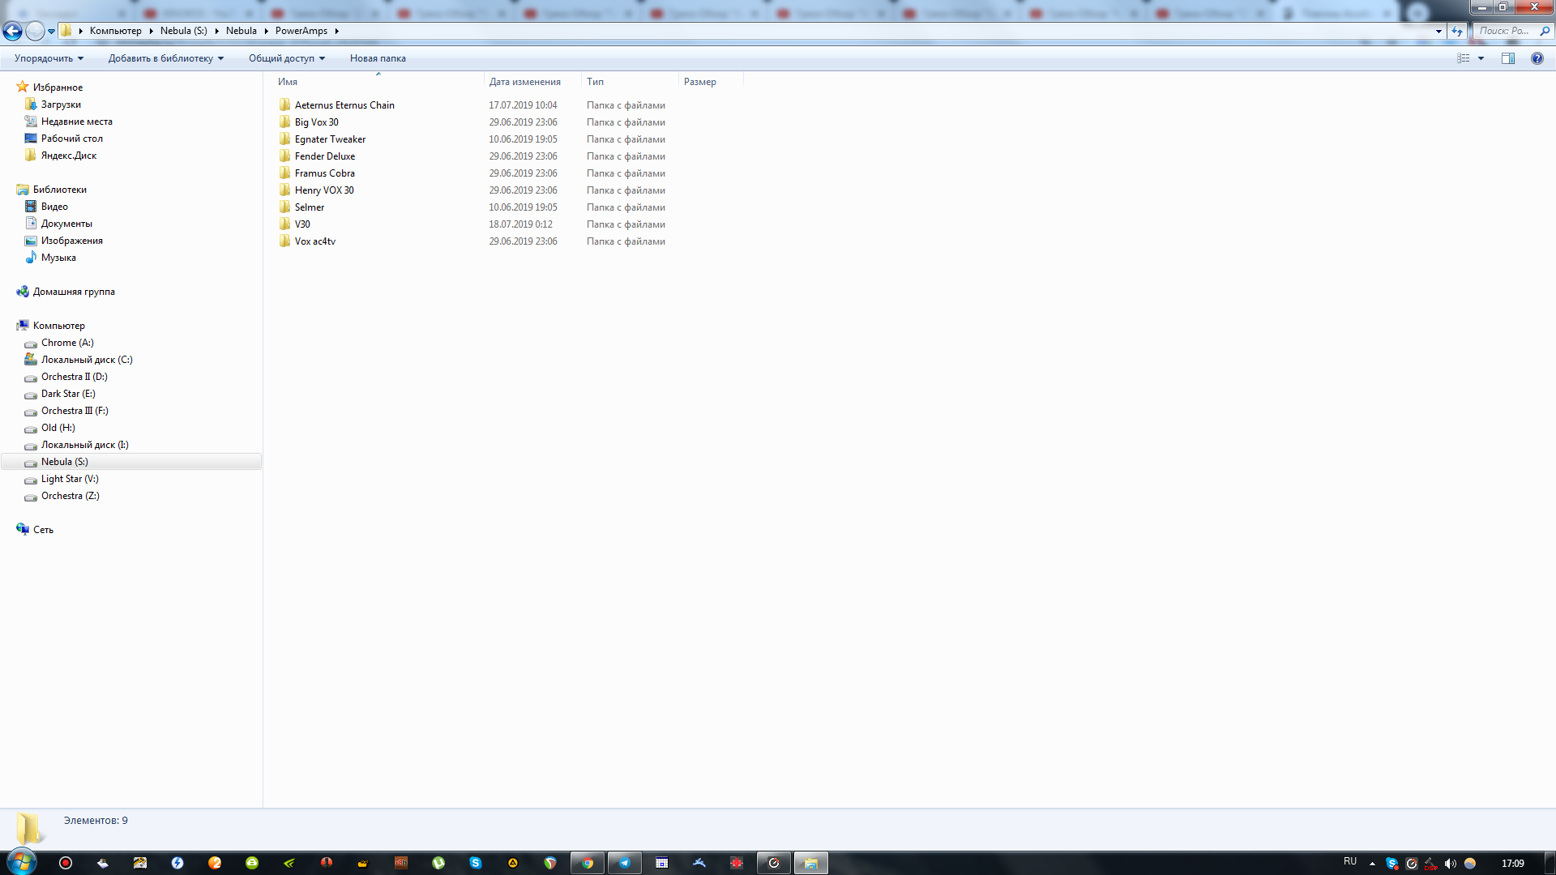1556x875 pixels.
Task: Launch Skype from the taskbar
Action: (476, 863)
